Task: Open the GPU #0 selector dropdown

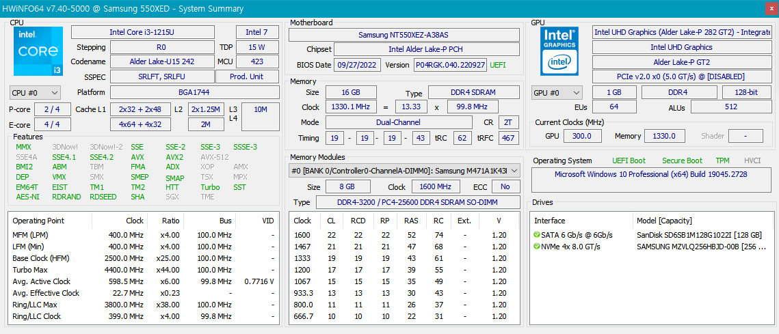Action: 557,93
